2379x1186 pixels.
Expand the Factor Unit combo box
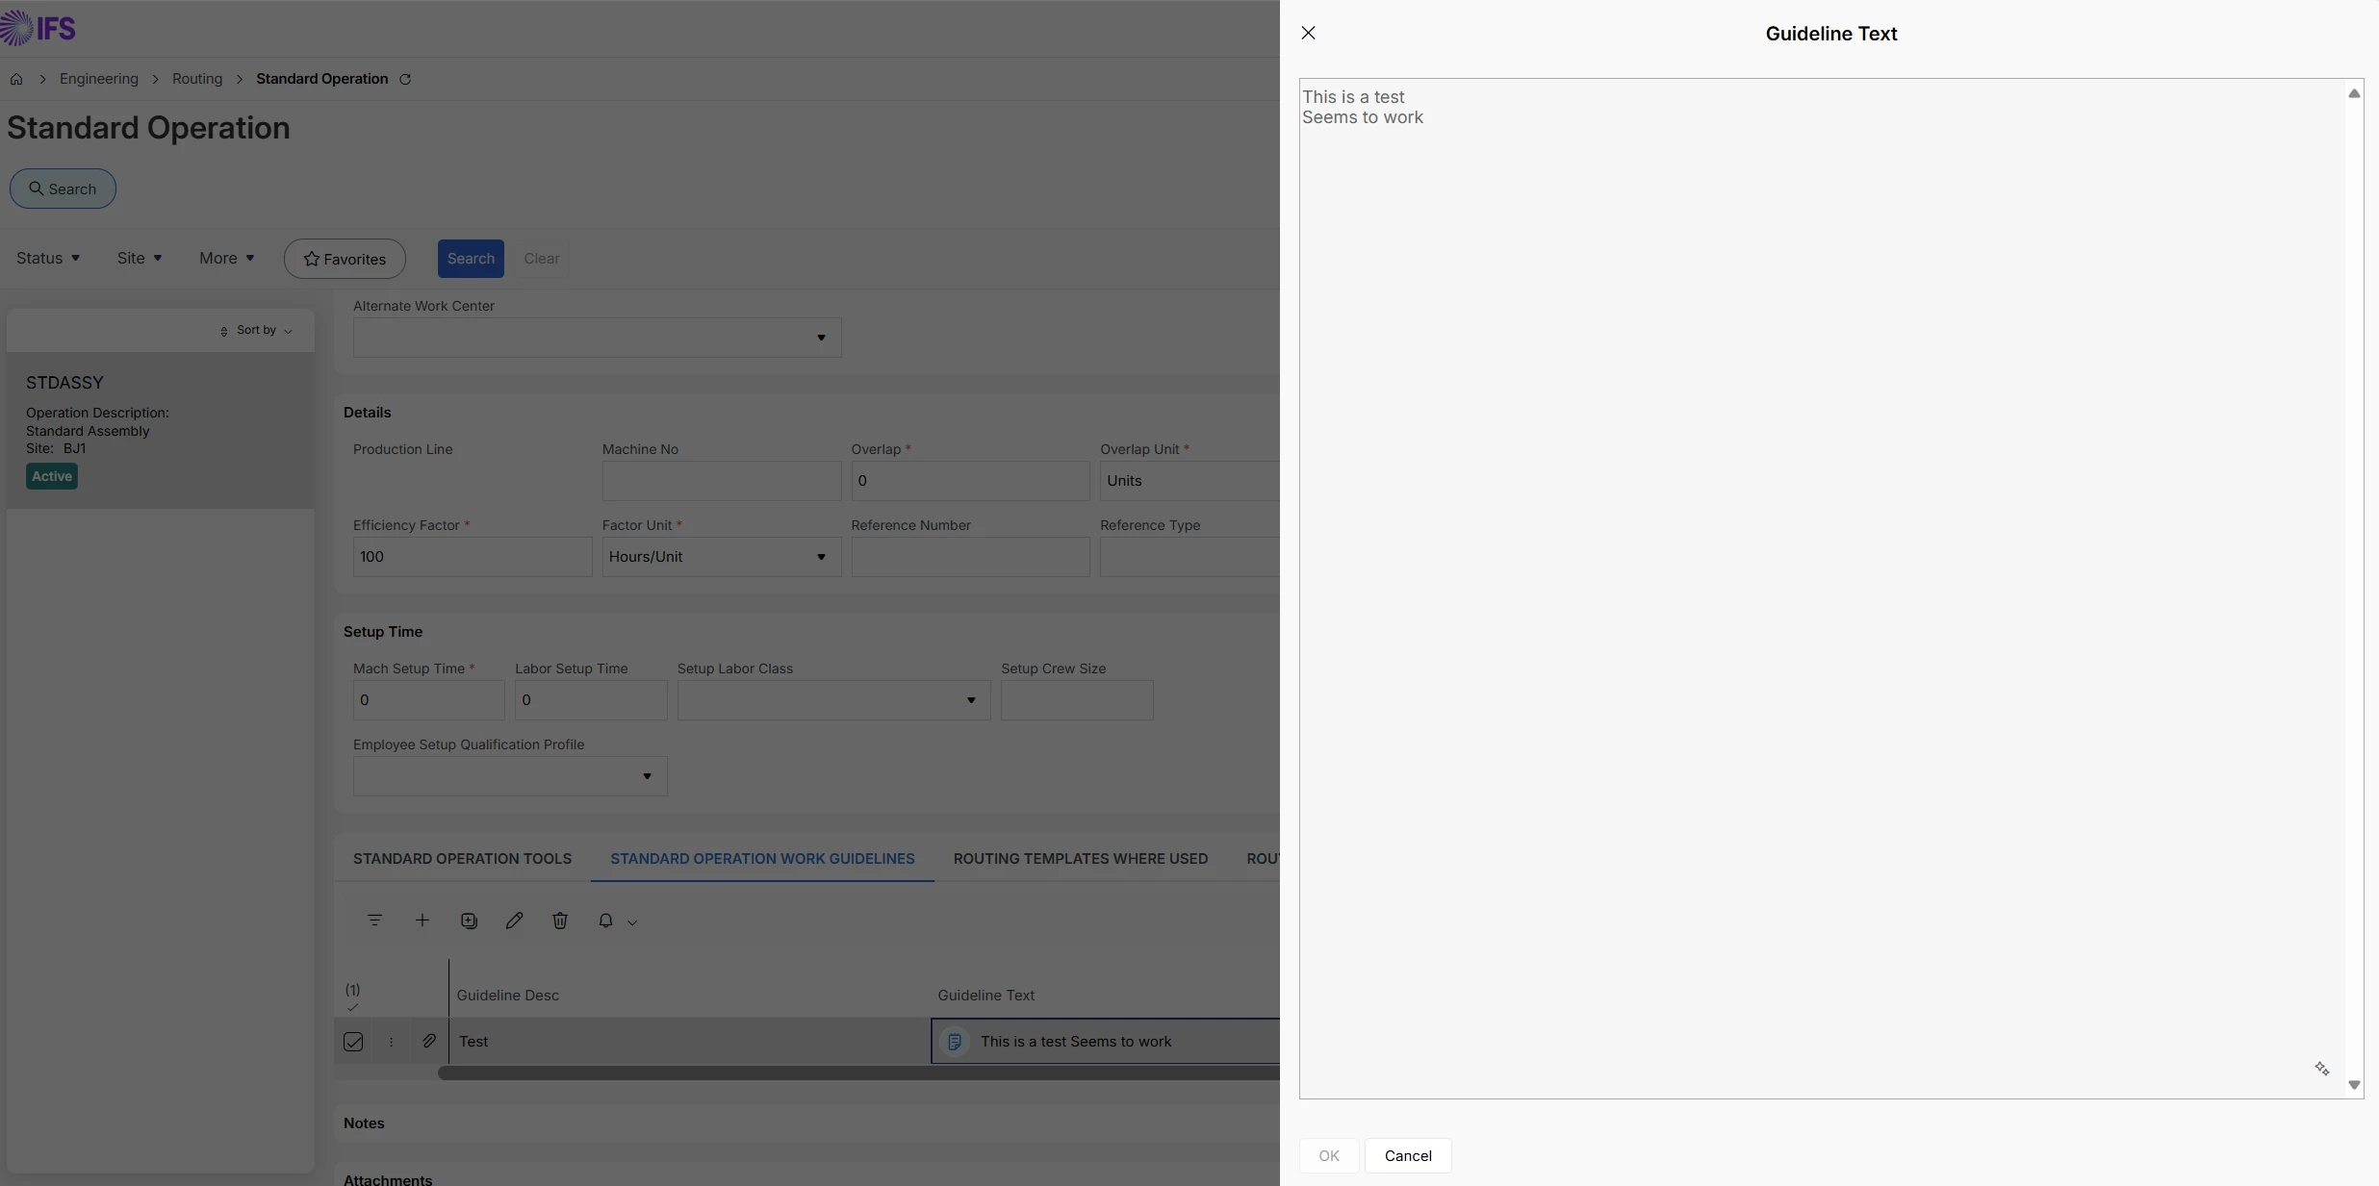821,557
